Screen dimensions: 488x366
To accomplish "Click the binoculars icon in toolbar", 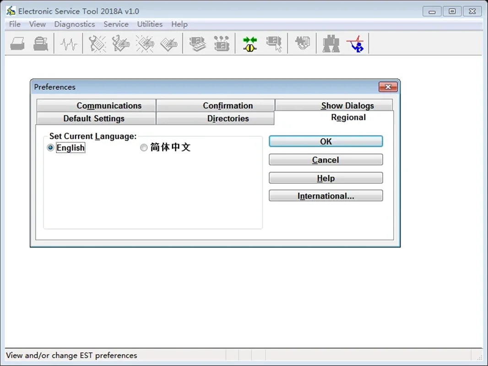I will (331, 44).
